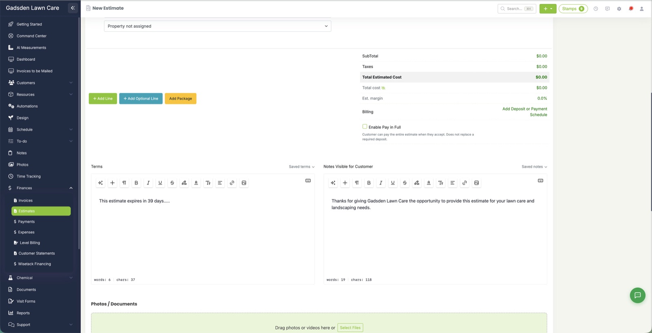This screenshot has width=652, height=333.
Task: Apply underline in Terms editor toolbar
Action: [160, 183]
